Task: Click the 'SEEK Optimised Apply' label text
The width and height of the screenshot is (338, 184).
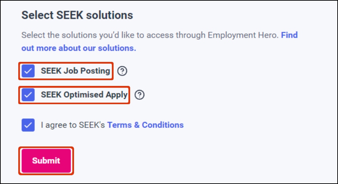Action: (x=84, y=95)
